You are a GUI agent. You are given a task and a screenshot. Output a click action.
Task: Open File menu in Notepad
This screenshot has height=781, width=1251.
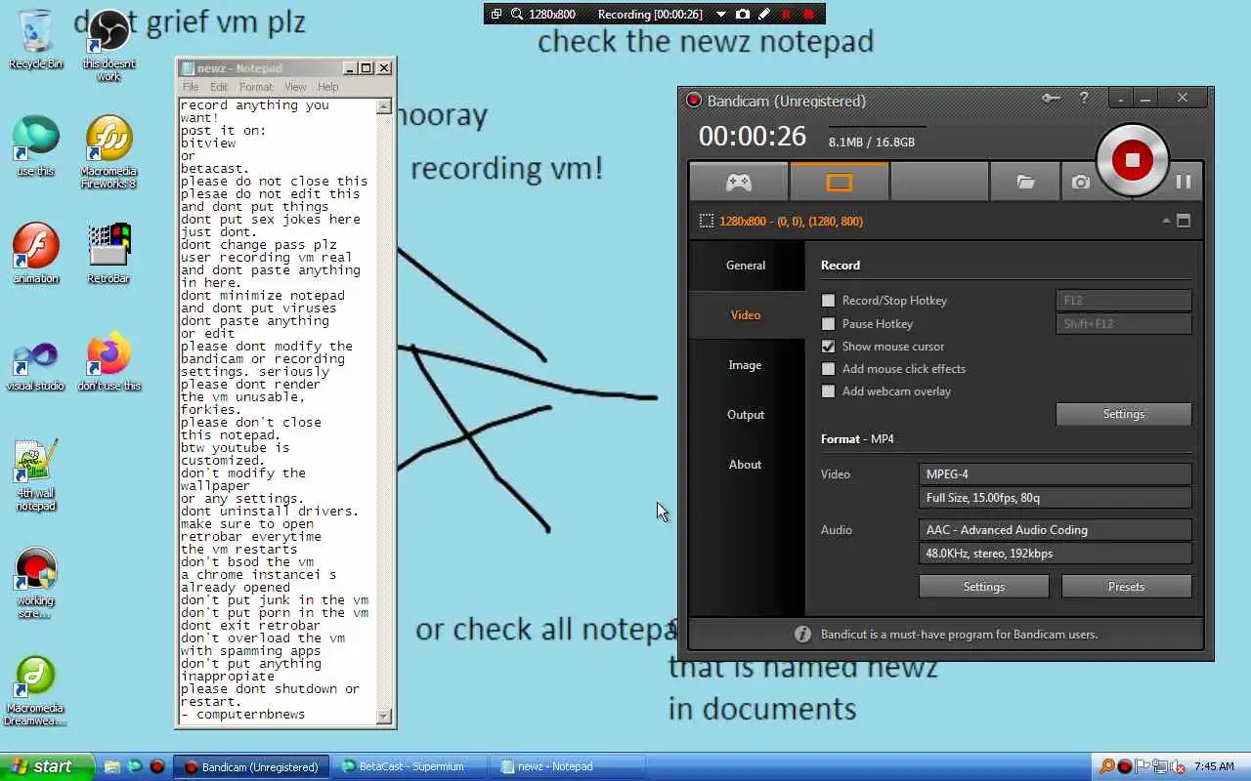(191, 87)
